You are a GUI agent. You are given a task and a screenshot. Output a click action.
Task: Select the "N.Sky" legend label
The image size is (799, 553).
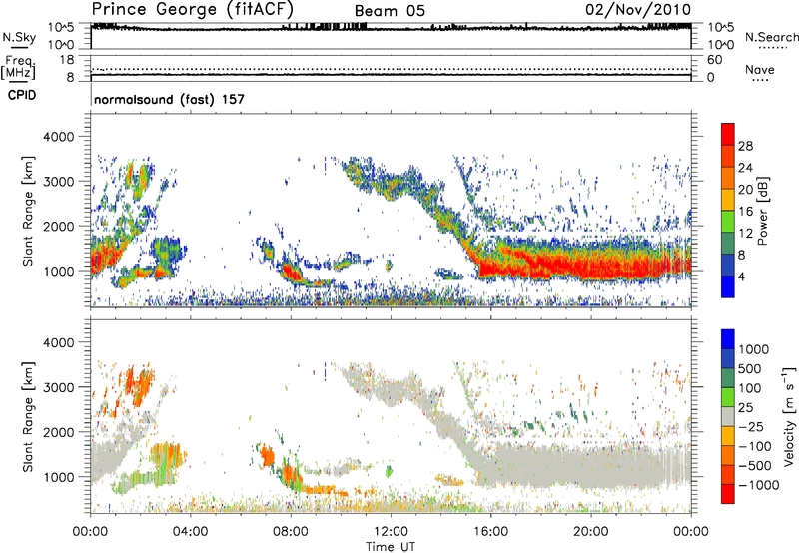19,37
